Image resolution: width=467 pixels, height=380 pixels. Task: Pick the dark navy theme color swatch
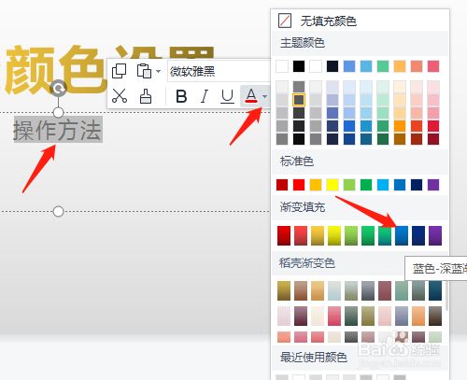click(x=333, y=66)
